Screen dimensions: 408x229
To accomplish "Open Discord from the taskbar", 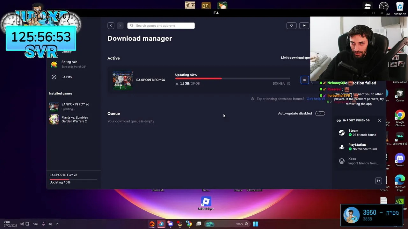I will [171, 224].
